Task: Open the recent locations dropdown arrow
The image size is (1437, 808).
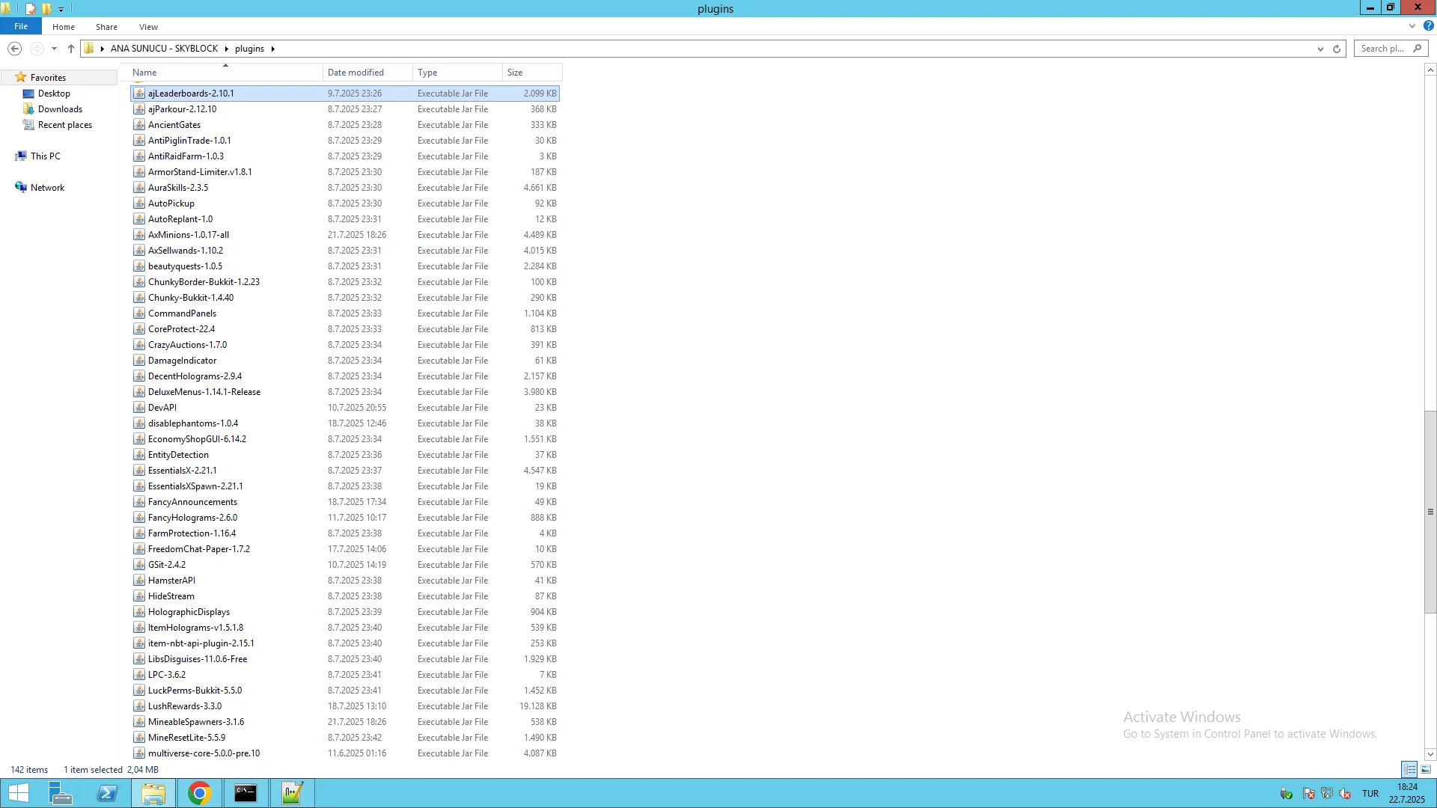Action: [x=54, y=49]
